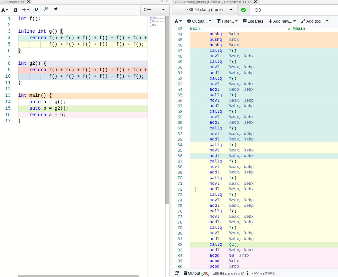This screenshot has width=338, height=277.
Task: Click the compiler info icon in status bar
Action: coord(248,273)
